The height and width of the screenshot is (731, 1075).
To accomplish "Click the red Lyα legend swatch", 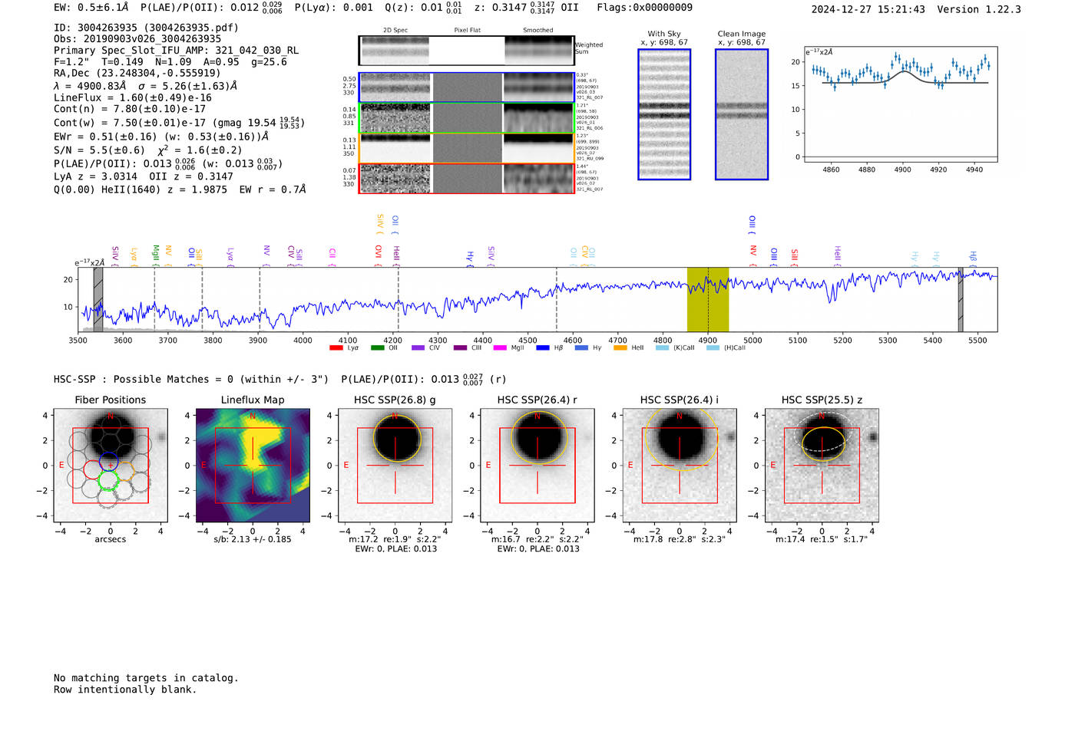I will (336, 348).
